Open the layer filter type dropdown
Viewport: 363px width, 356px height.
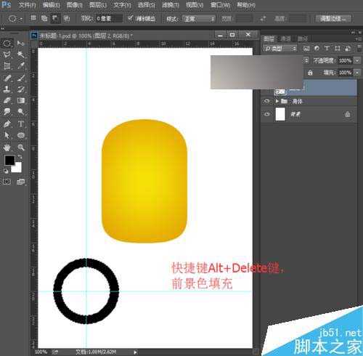point(280,49)
